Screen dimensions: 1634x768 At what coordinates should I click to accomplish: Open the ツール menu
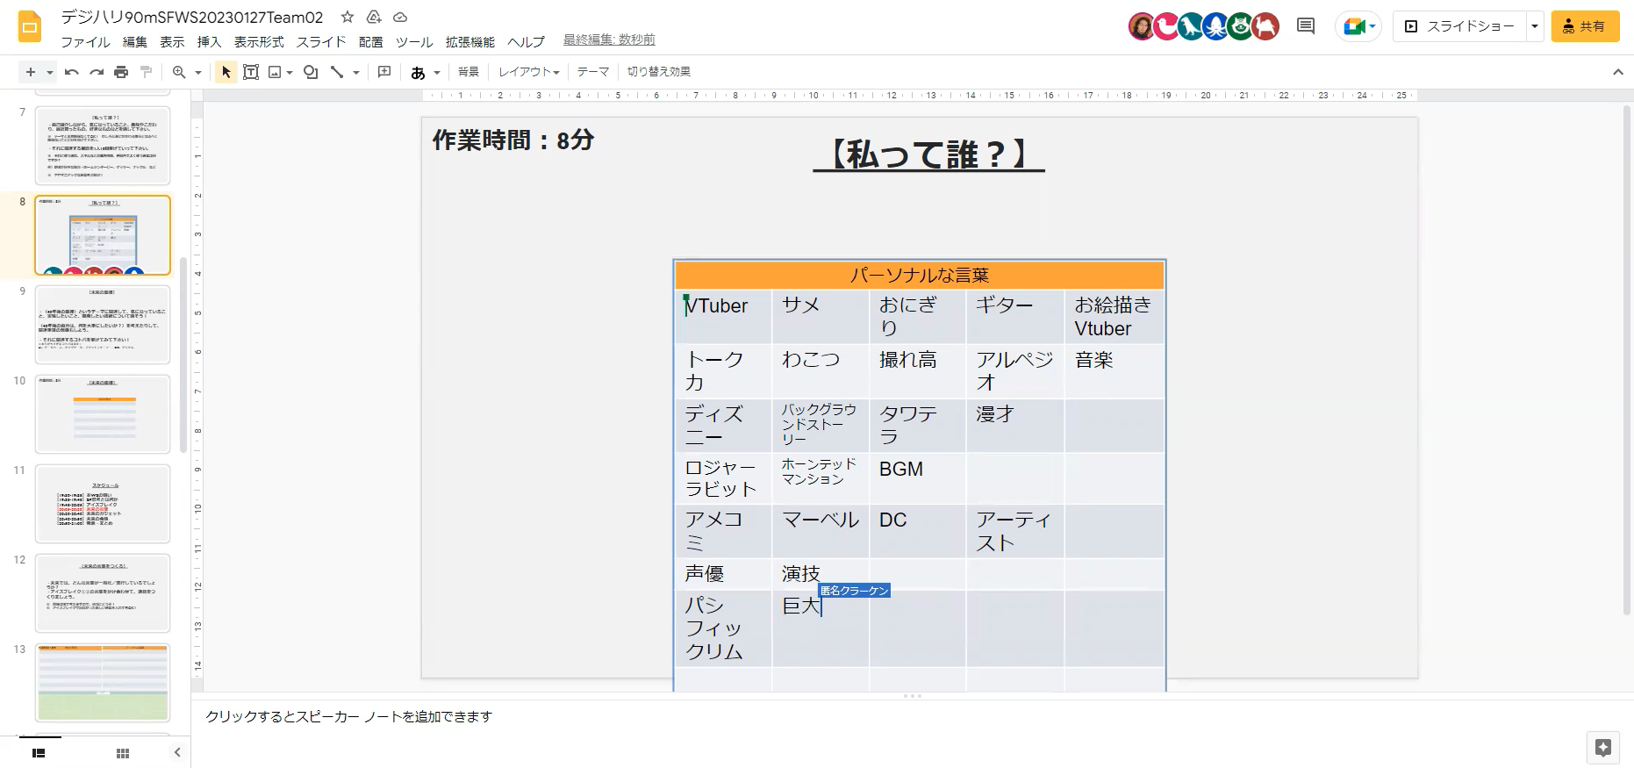414,41
